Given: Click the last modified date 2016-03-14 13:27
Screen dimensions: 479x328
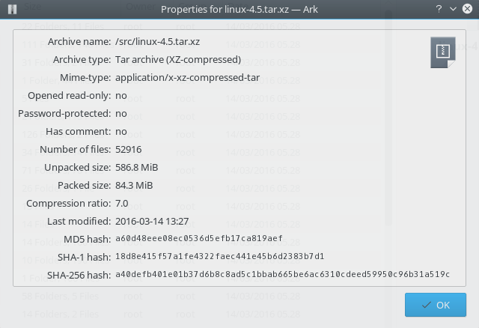Looking at the screenshot, I should (152, 221).
